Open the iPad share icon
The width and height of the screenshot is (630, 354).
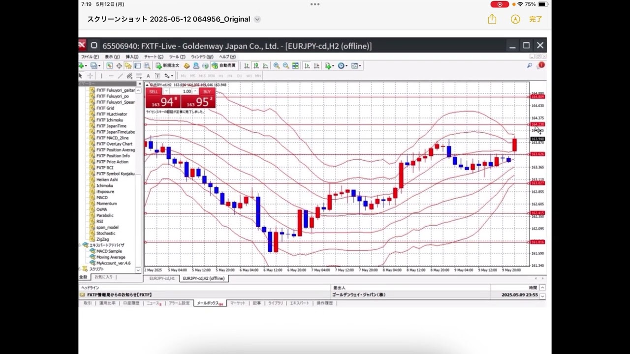point(492,19)
